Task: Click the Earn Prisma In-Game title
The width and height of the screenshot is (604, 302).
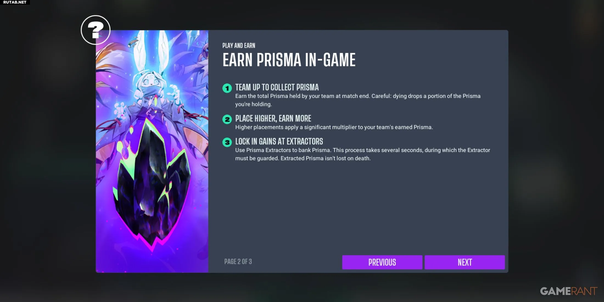Action: pos(289,60)
